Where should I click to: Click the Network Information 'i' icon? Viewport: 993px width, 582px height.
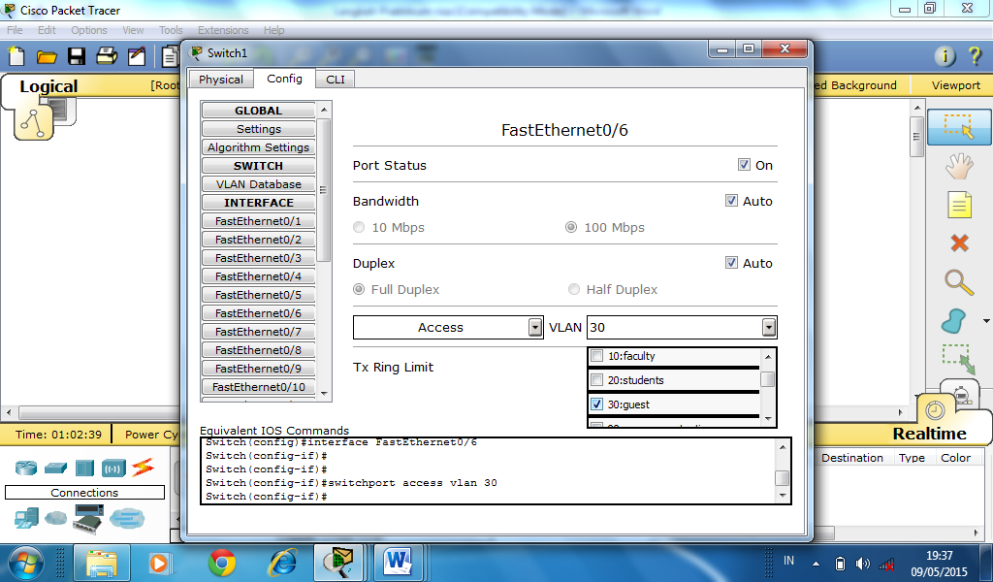pyautogui.click(x=945, y=56)
